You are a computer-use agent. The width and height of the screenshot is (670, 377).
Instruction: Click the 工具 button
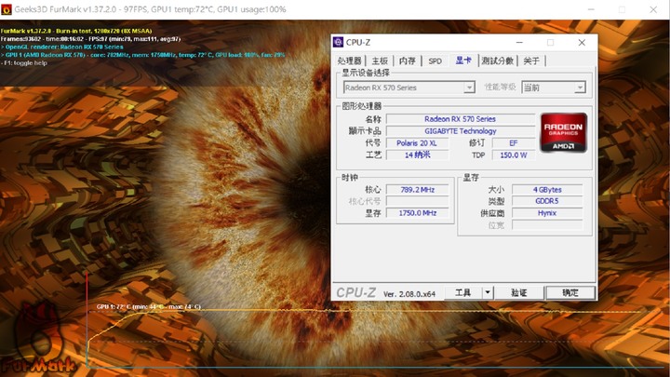pyautogui.click(x=463, y=293)
